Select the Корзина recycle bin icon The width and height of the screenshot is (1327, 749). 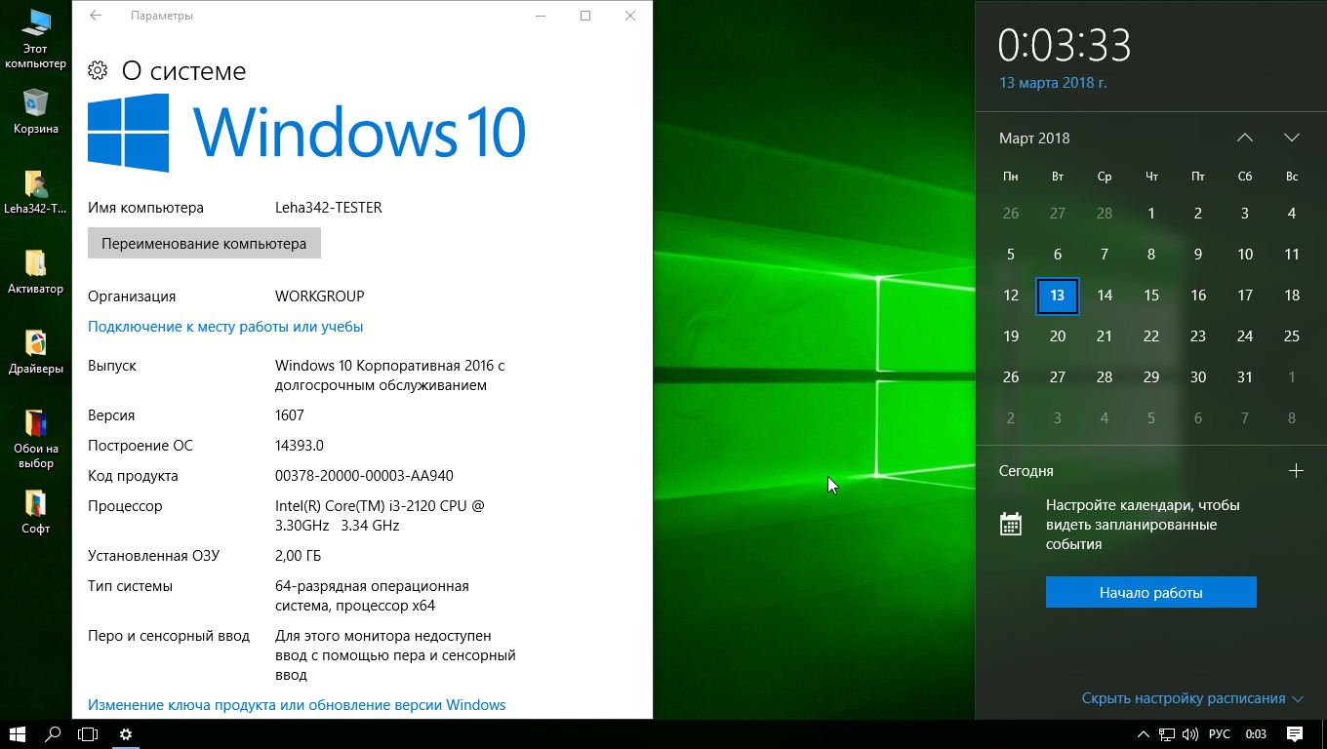[35, 111]
